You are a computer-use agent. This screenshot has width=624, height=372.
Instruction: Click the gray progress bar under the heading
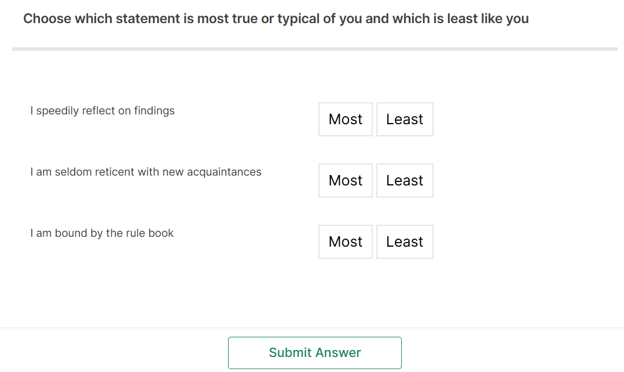(315, 49)
